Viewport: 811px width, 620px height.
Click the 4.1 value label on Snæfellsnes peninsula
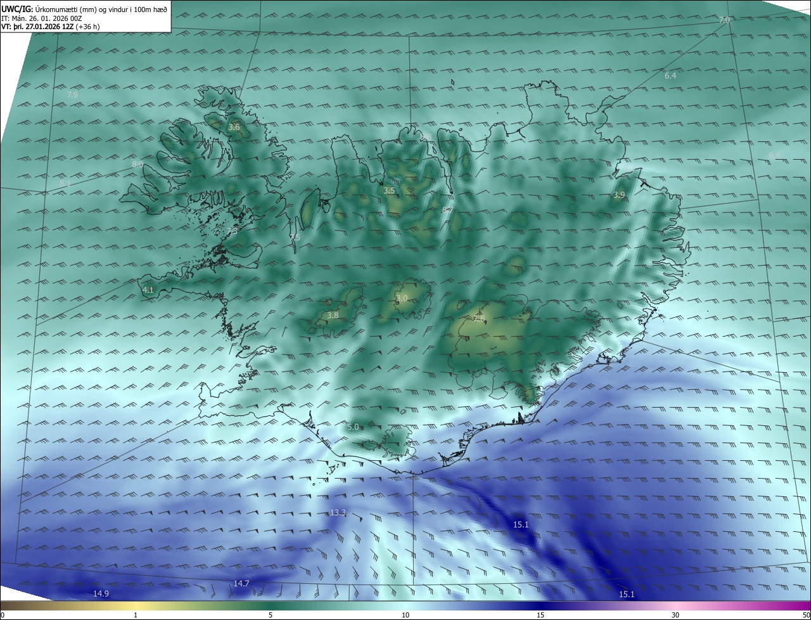click(148, 290)
